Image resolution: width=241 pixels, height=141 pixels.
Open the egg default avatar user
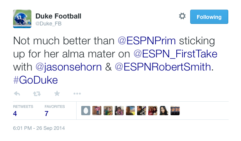(x=85, y=111)
